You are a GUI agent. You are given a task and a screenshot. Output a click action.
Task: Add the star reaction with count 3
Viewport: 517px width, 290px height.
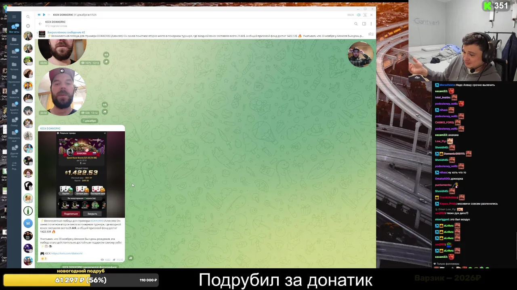44,259
